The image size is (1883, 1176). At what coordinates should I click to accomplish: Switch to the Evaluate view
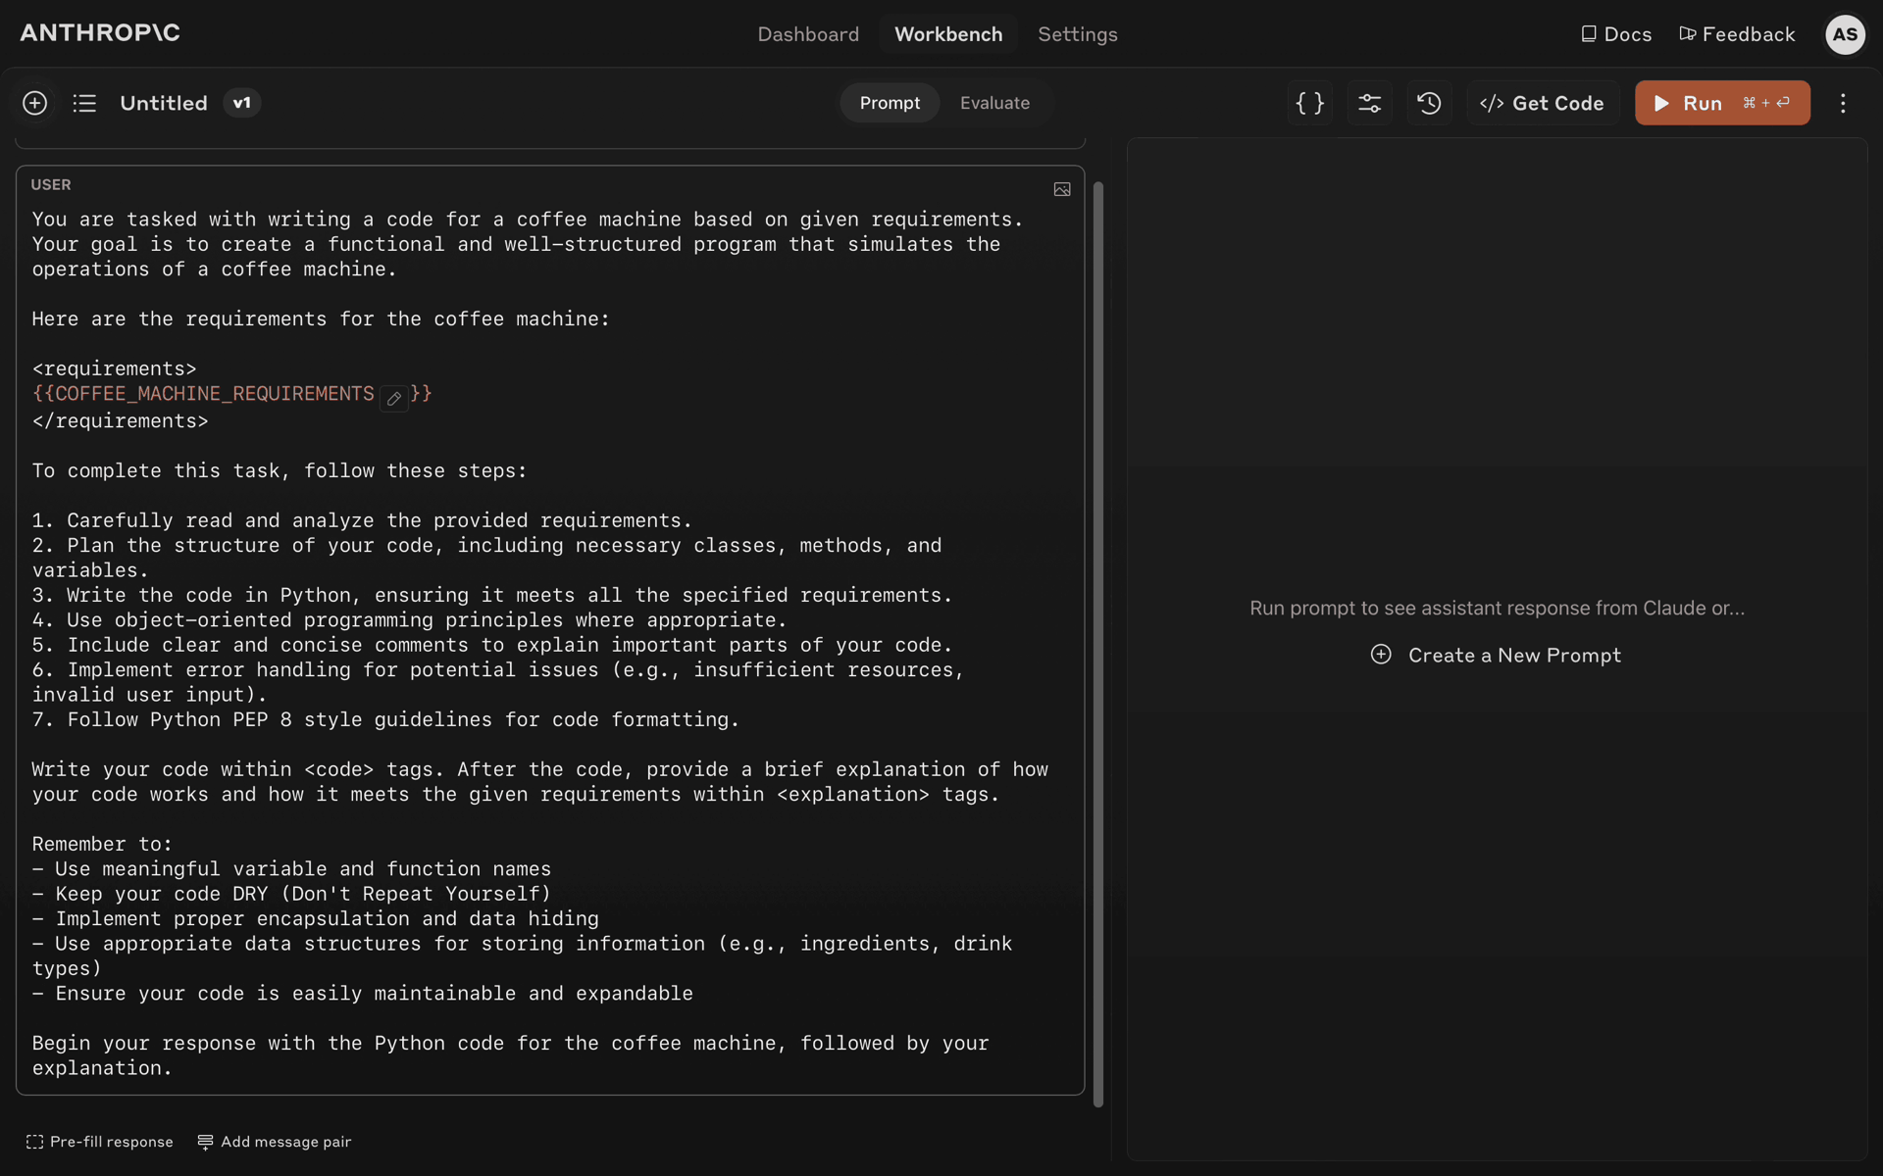[x=994, y=103]
